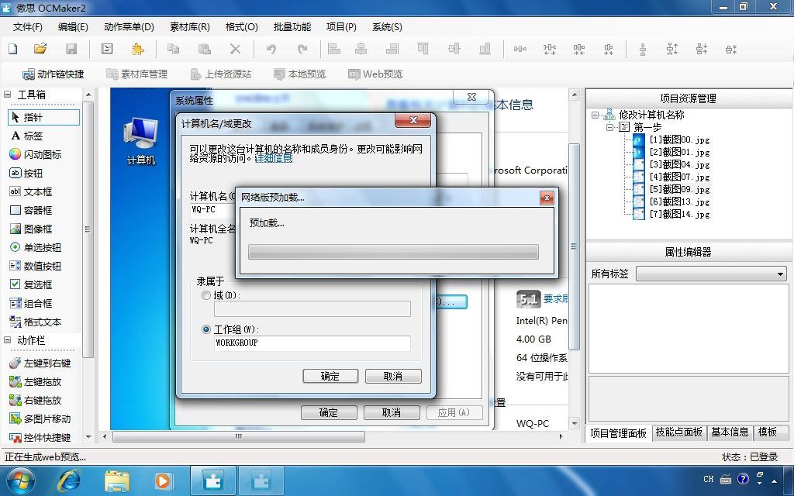Select the 容器框 container tool
Screen dimensions: 794x496
(31, 210)
